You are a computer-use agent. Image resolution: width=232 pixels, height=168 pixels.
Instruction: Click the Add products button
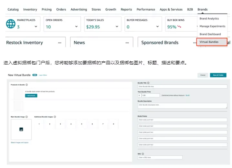pos(31,96)
